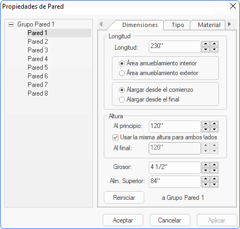
Task: Select Pared 7 in the wall list
Action: point(38,85)
